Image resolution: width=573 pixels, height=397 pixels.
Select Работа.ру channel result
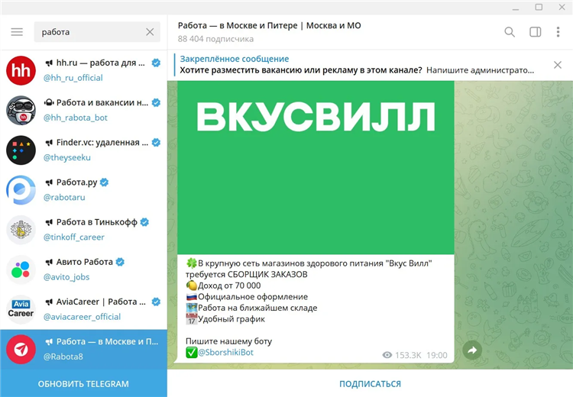84,190
